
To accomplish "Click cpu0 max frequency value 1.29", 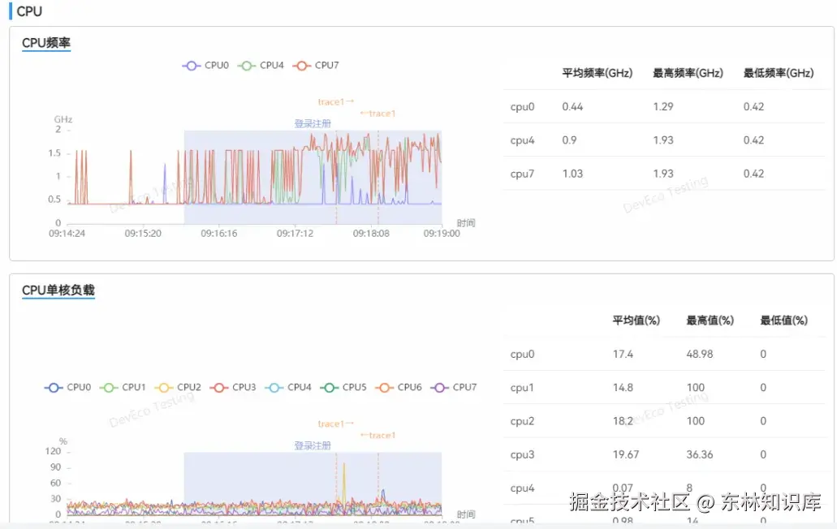I will pyautogui.click(x=663, y=106).
